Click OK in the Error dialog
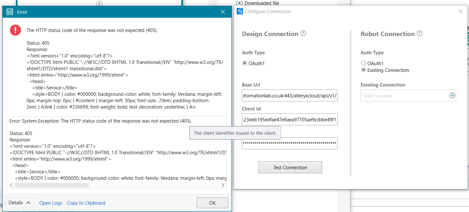 pos(212,203)
